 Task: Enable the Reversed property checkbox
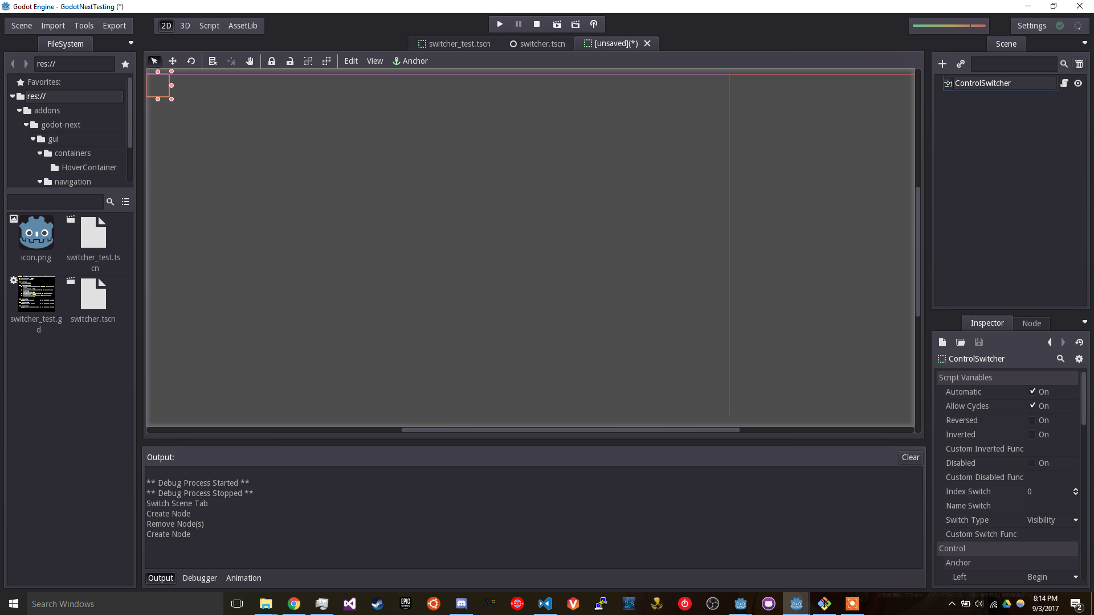(x=1033, y=420)
